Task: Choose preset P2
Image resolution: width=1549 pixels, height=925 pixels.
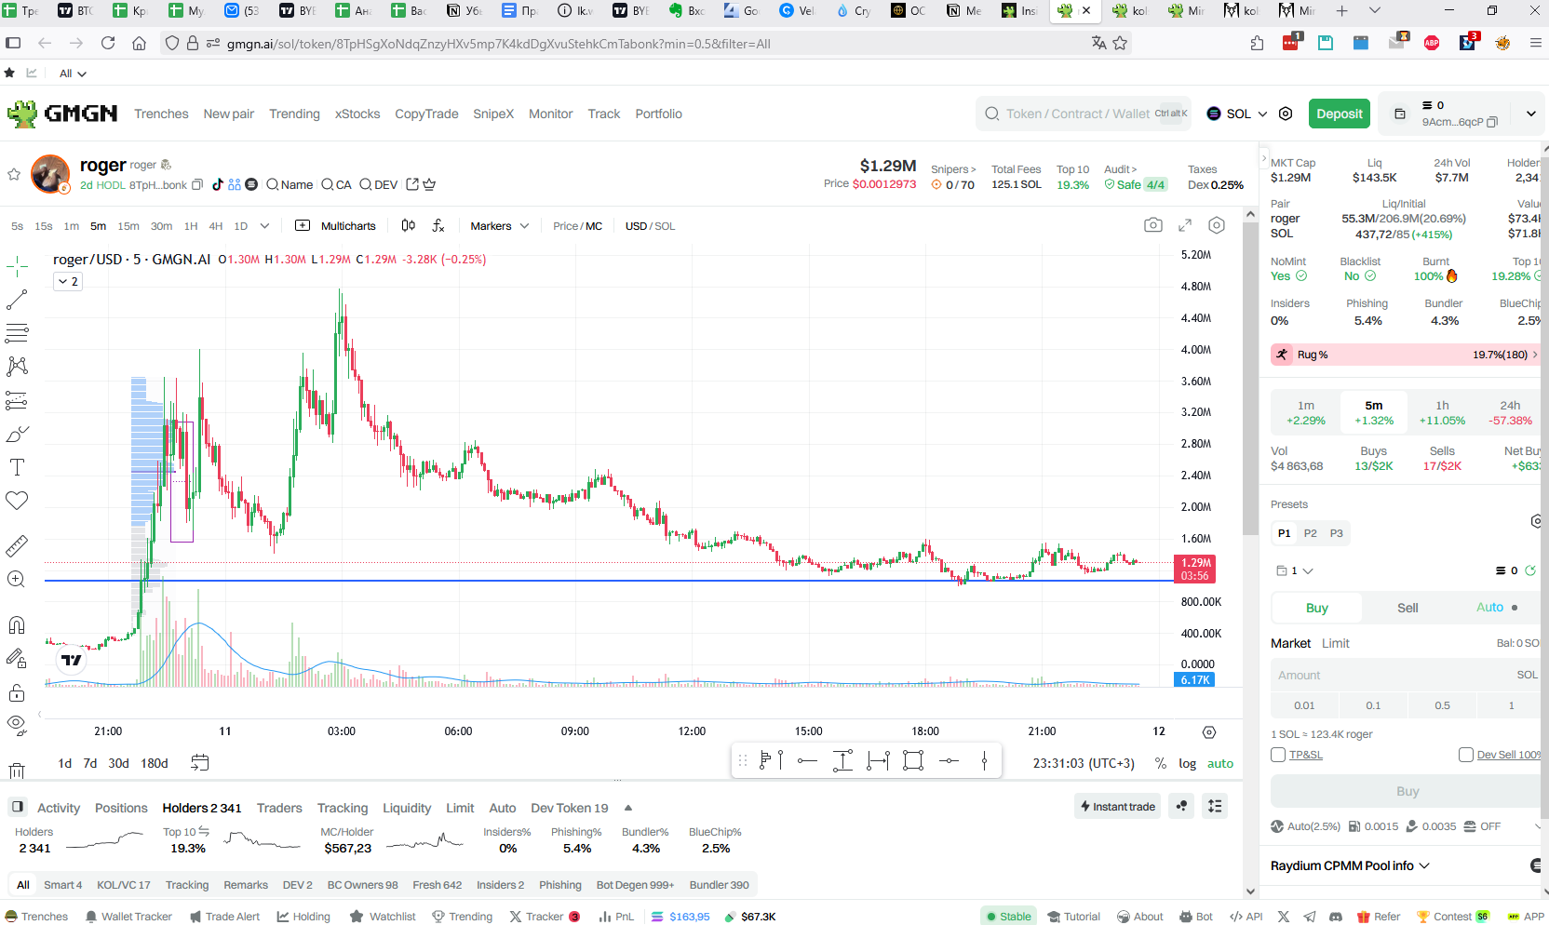Action: coord(1310,533)
